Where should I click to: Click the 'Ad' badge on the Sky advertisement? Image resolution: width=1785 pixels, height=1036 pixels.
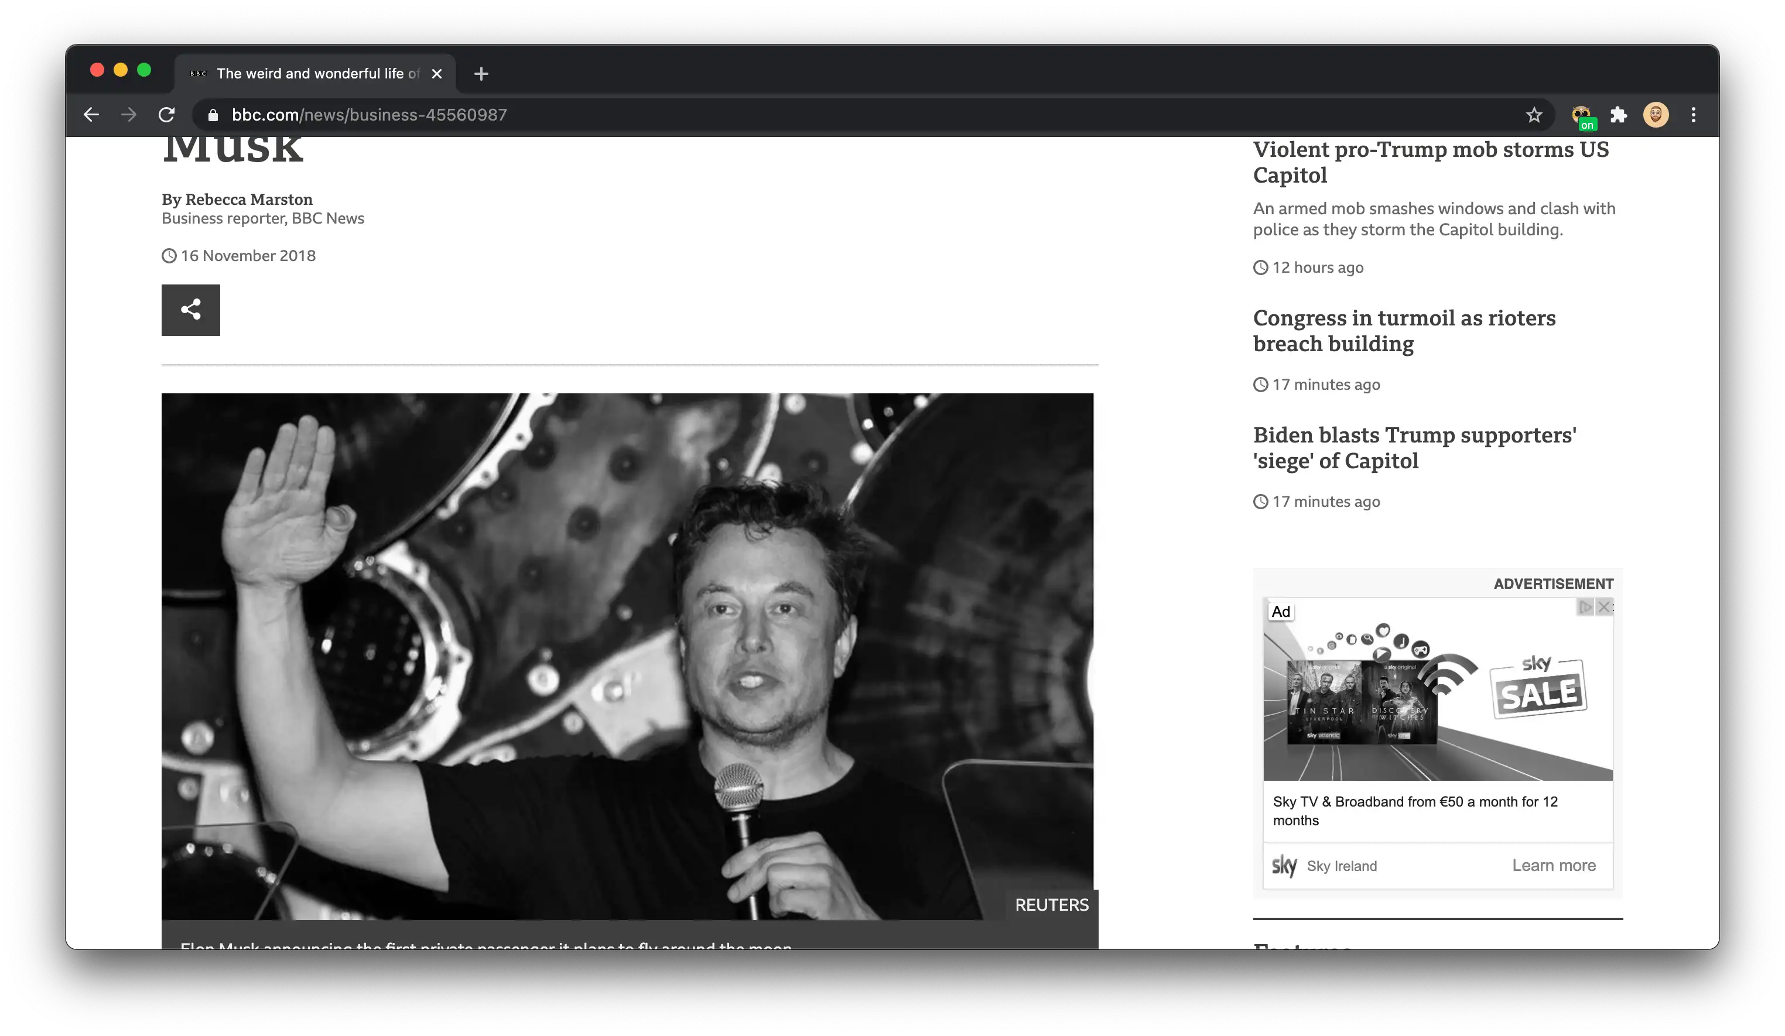[x=1280, y=611]
